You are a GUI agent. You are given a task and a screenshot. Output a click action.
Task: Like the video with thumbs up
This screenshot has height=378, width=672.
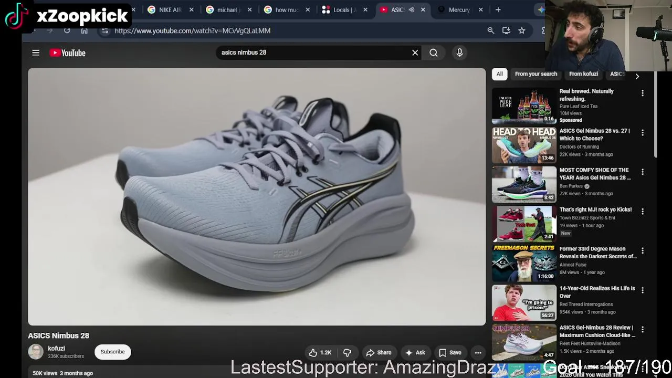[x=321, y=353]
